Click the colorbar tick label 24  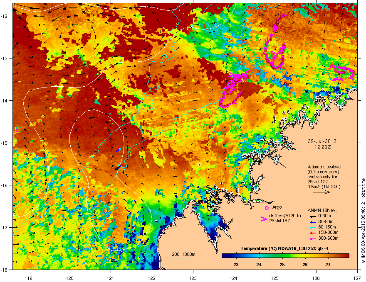click(x=259, y=265)
